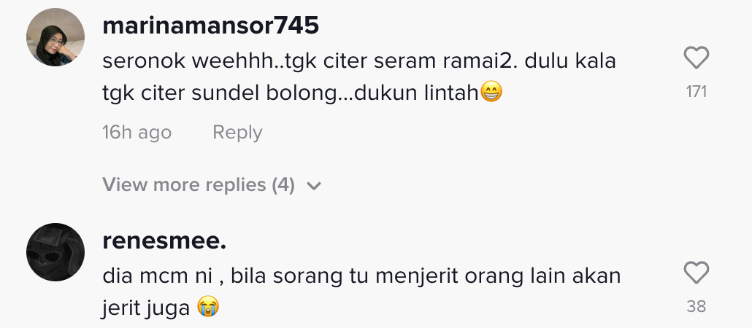
Task: Click the 171 likes count
Action: tap(697, 91)
